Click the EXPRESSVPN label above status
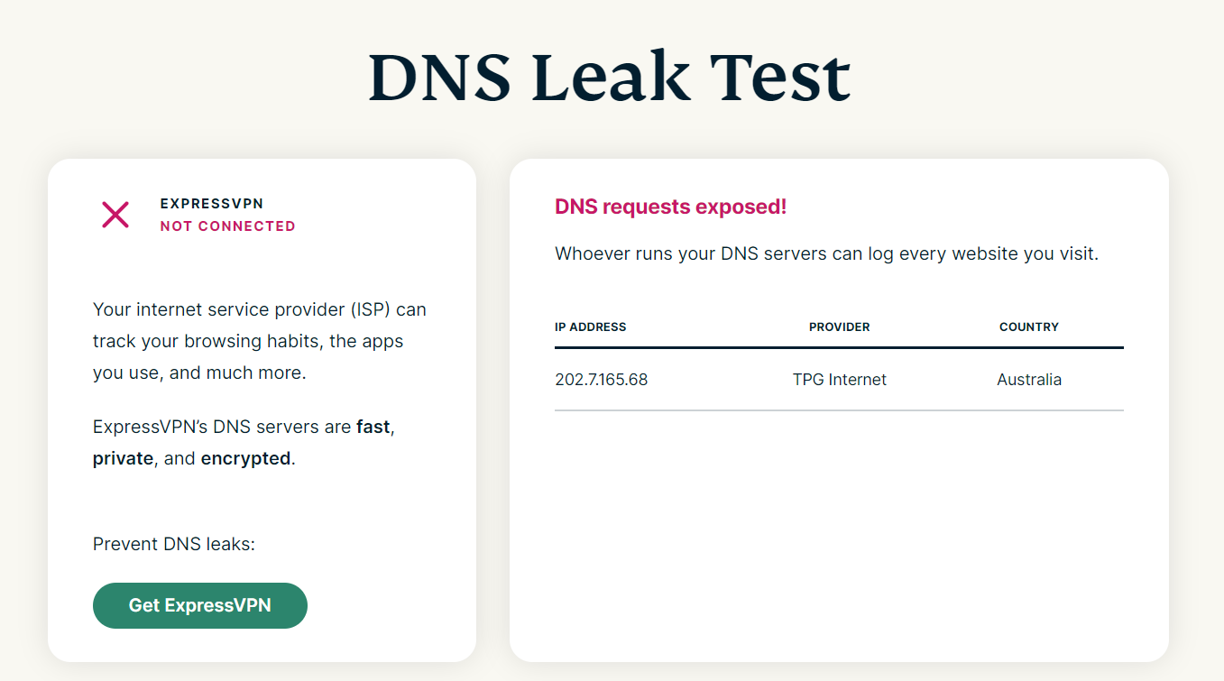 212,204
